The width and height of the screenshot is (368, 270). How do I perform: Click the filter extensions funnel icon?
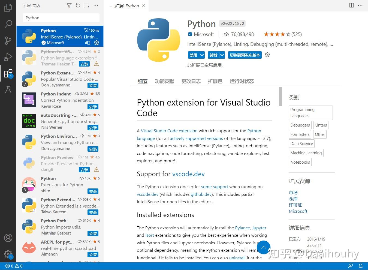pos(69,5)
